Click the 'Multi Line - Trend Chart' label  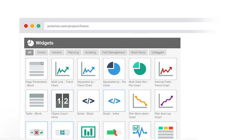click(x=62, y=84)
